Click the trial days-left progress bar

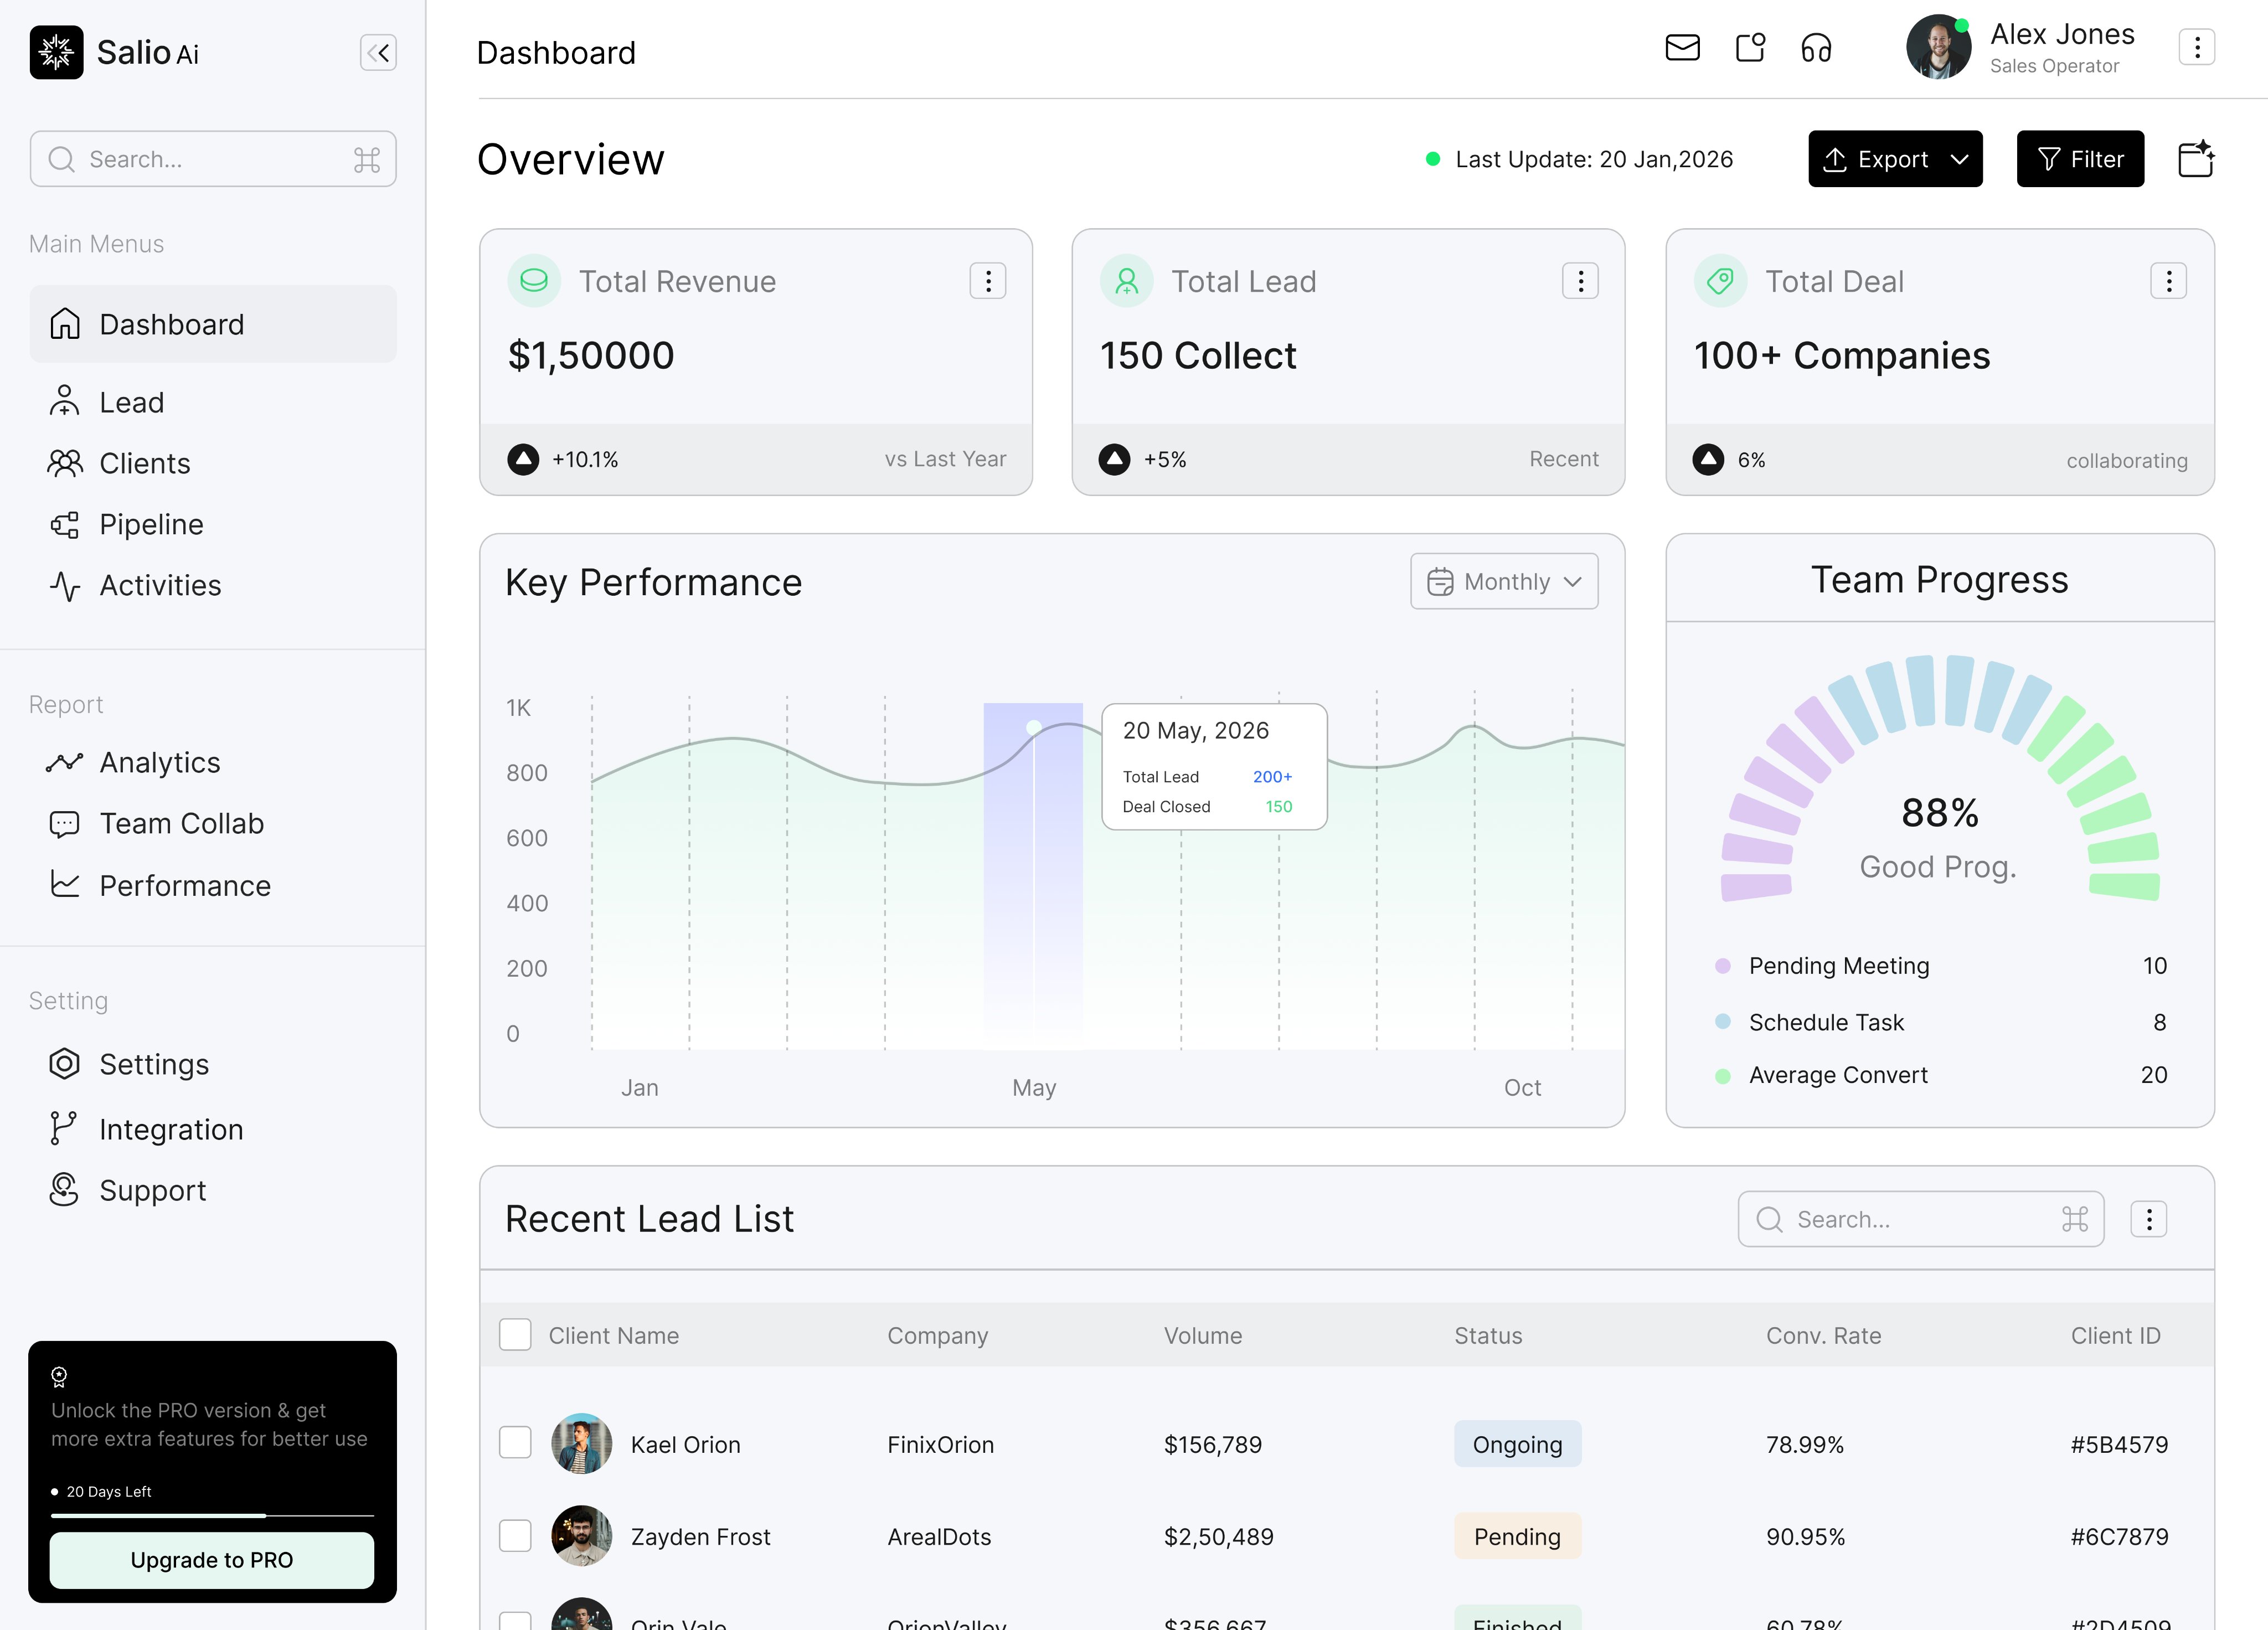tap(212, 1516)
